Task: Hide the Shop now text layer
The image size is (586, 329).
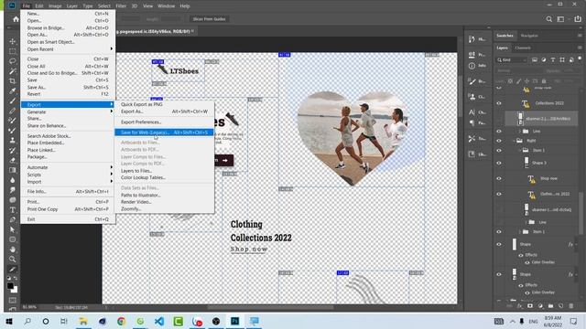Action: pos(499,179)
